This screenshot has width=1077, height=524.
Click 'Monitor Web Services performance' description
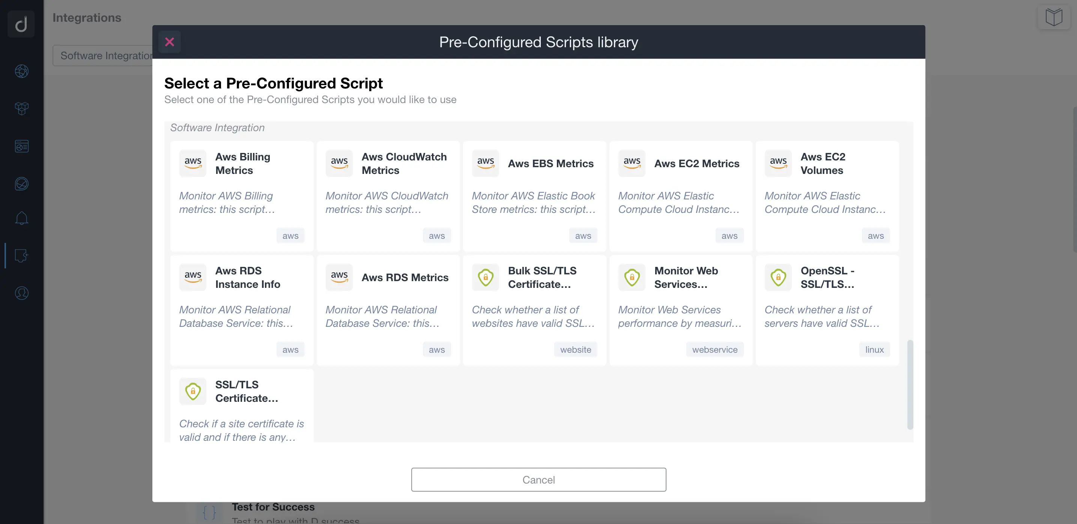coord(680,316)
